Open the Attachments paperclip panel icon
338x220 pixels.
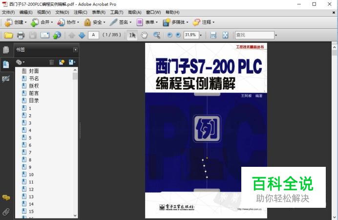pyautogui.click(x=6, y=212)
